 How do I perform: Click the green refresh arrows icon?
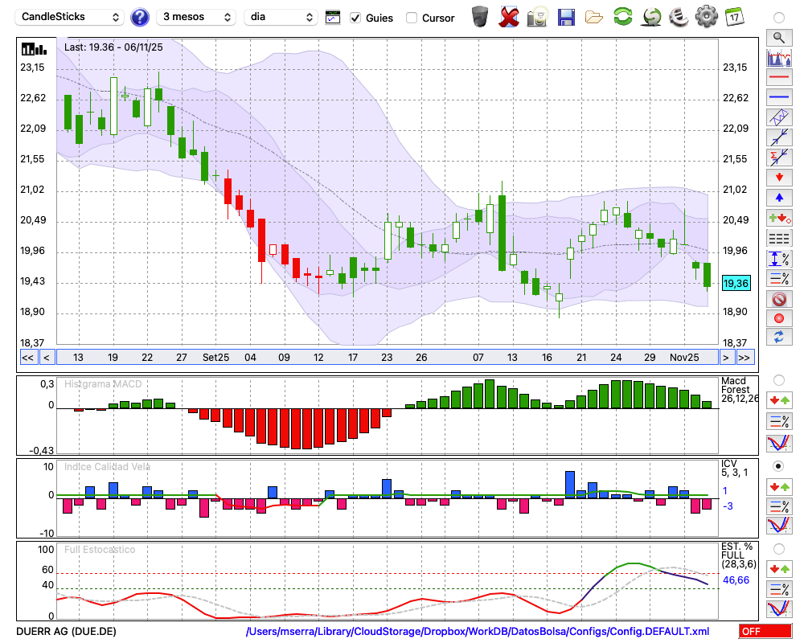pyautogui.click(x=622, y=16)
